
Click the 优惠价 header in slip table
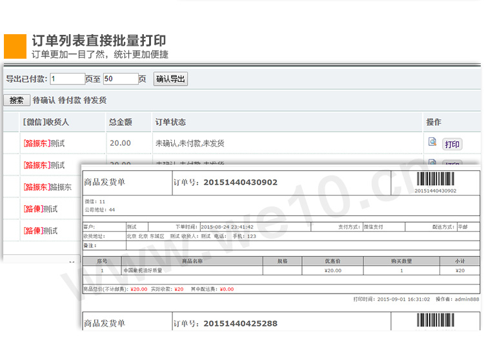pyautogui.click(x=332, y=261)
